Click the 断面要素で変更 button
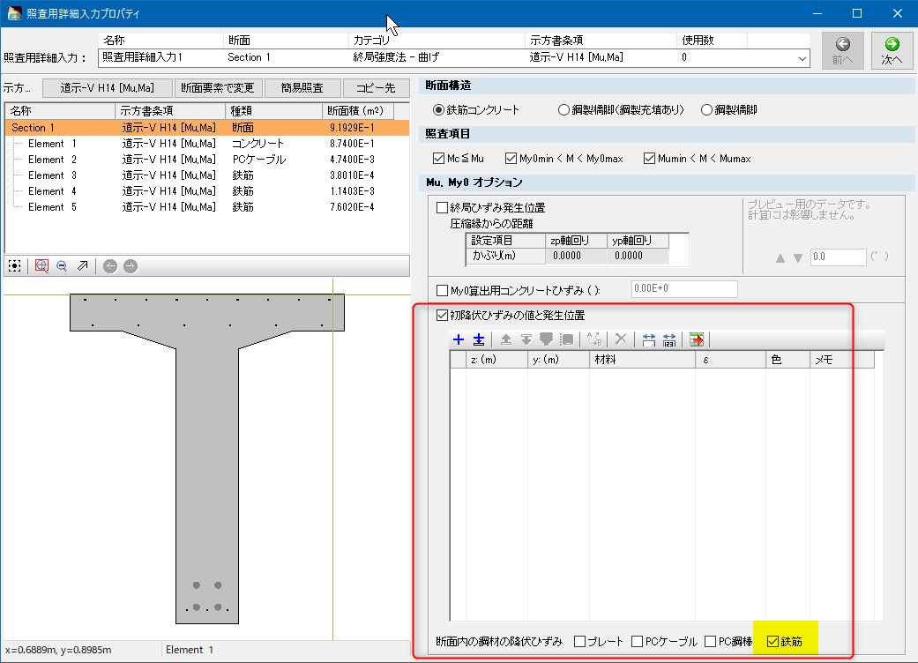The height and width of the screenshot is (663, 918). pos(218,87)
